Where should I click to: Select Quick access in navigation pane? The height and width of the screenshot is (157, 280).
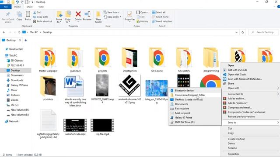coord(14,49)
